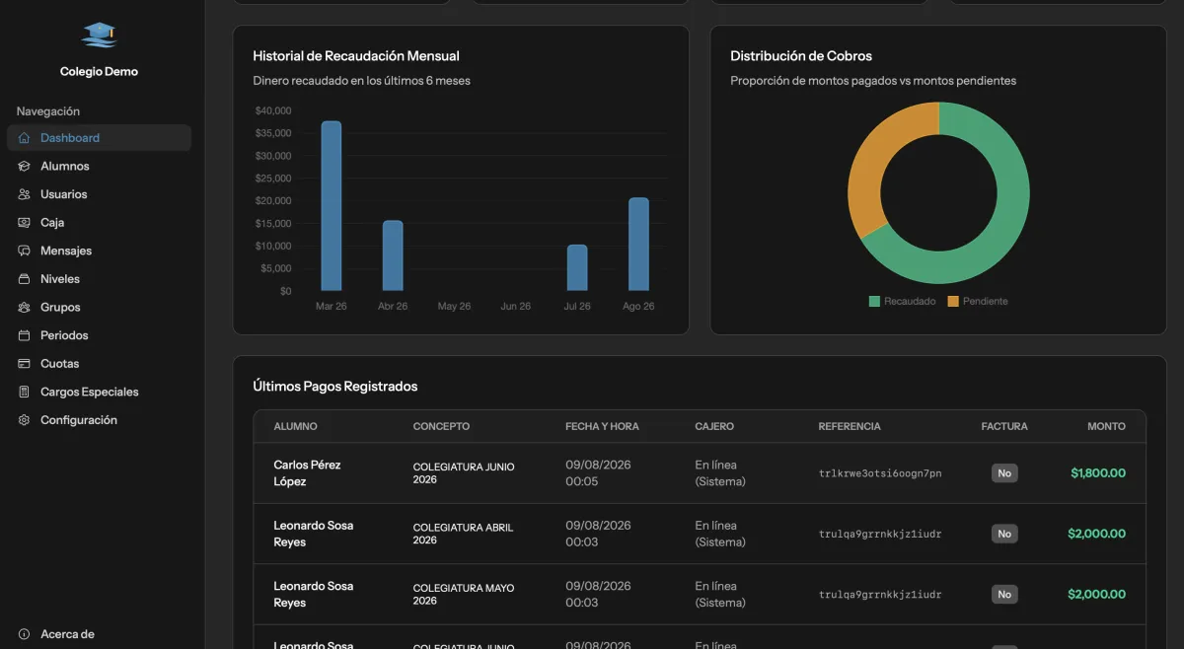The height and width of the screenshot is (649, 1184).
Task: Click the Cuotas card icon
Action: click(x=24, y=364)
